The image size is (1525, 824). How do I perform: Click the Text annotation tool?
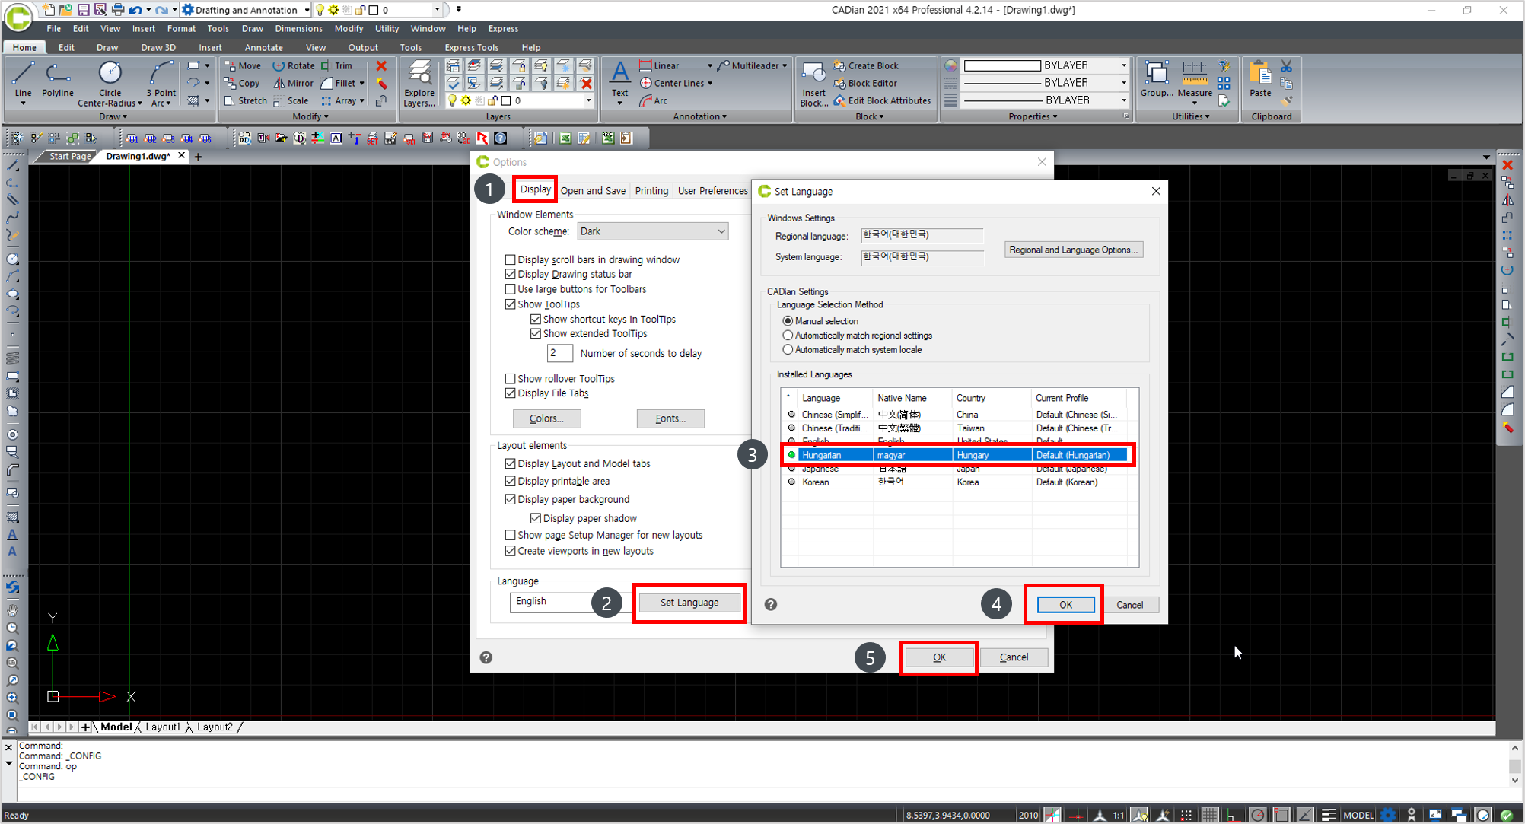click(x=620, y=81)
